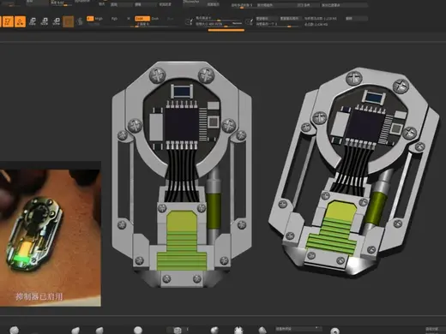Screen dimensions: 446x334
Task: Choose the Scale transform icon
Action: point(45,21)
